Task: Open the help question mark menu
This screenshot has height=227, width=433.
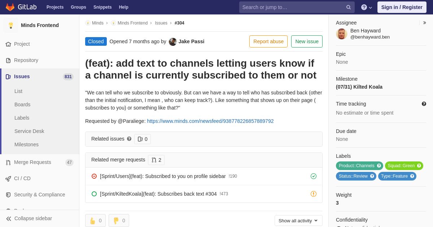Action: coord(367,7)
